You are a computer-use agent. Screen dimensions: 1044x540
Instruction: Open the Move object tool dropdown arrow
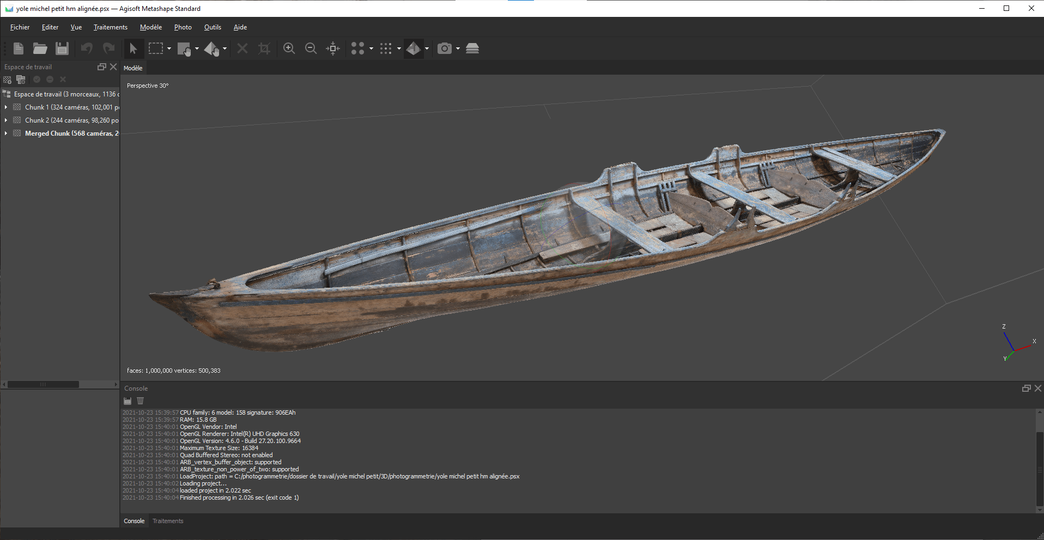224,48
